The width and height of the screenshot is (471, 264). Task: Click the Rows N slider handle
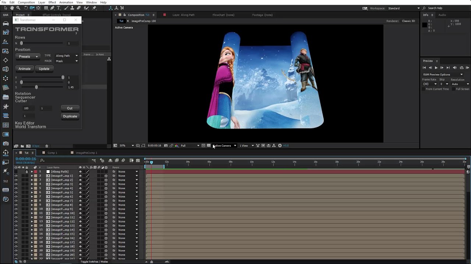point(21,43)
